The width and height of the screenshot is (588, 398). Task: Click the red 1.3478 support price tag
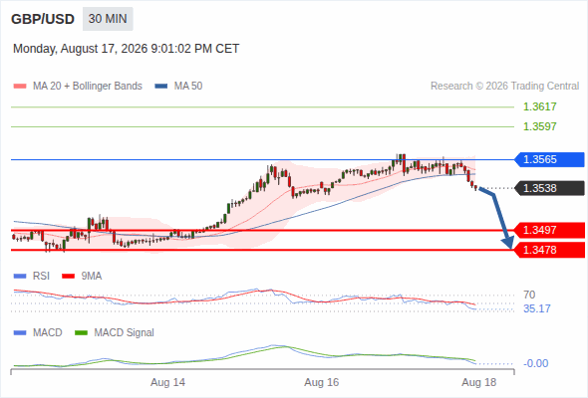549,250
